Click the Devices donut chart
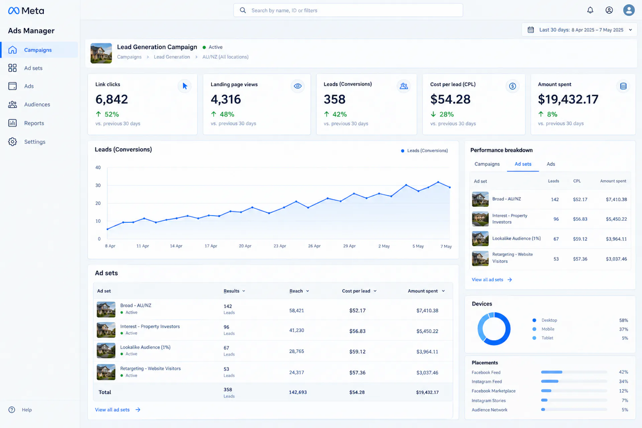Screen dimensions: 642x428 [494, 329]
